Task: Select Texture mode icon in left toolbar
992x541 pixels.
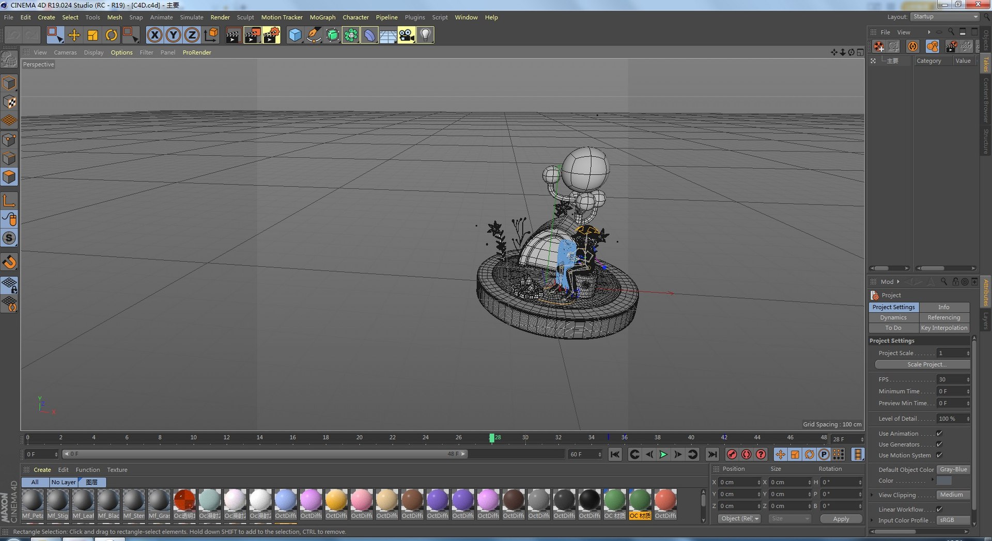Action: 9,102
